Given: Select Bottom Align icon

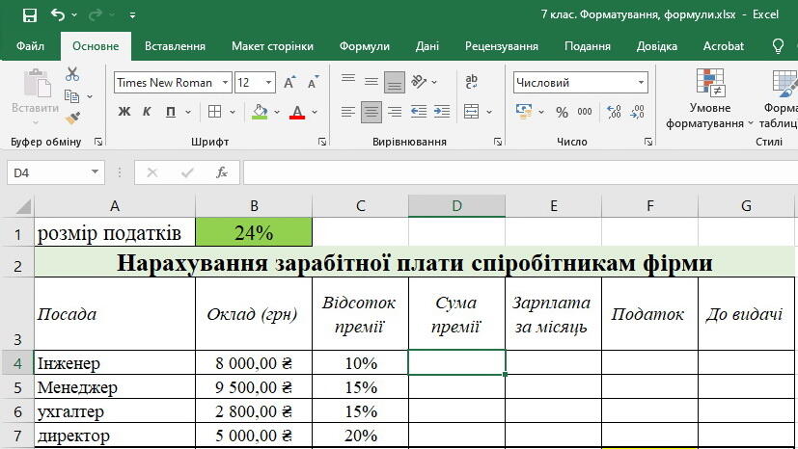Looking at the screenshot, I should 395,82.
